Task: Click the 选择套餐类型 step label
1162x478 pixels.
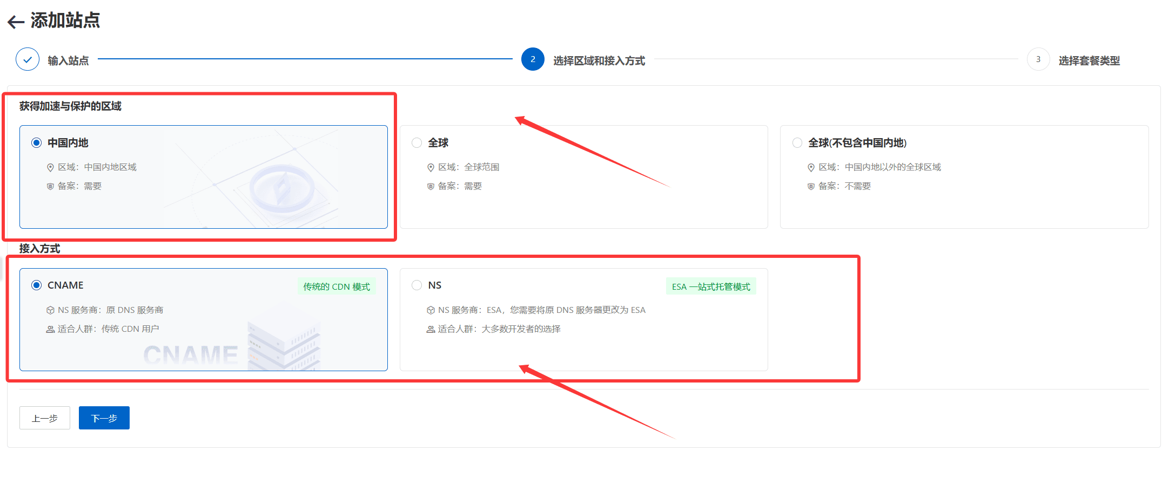Action: (1089, 60)
